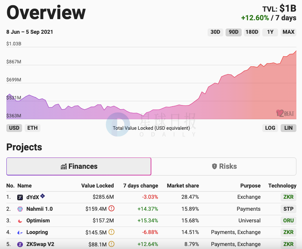
Task: Switch chart currency to USD
Action: (14, 128)
